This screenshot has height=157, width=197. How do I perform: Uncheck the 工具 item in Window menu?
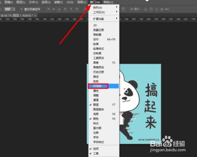[104, 153]
